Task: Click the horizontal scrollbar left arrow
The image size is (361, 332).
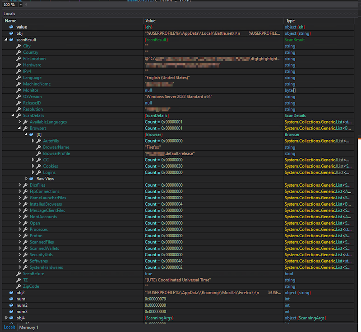Action: [x=26, y=5]
